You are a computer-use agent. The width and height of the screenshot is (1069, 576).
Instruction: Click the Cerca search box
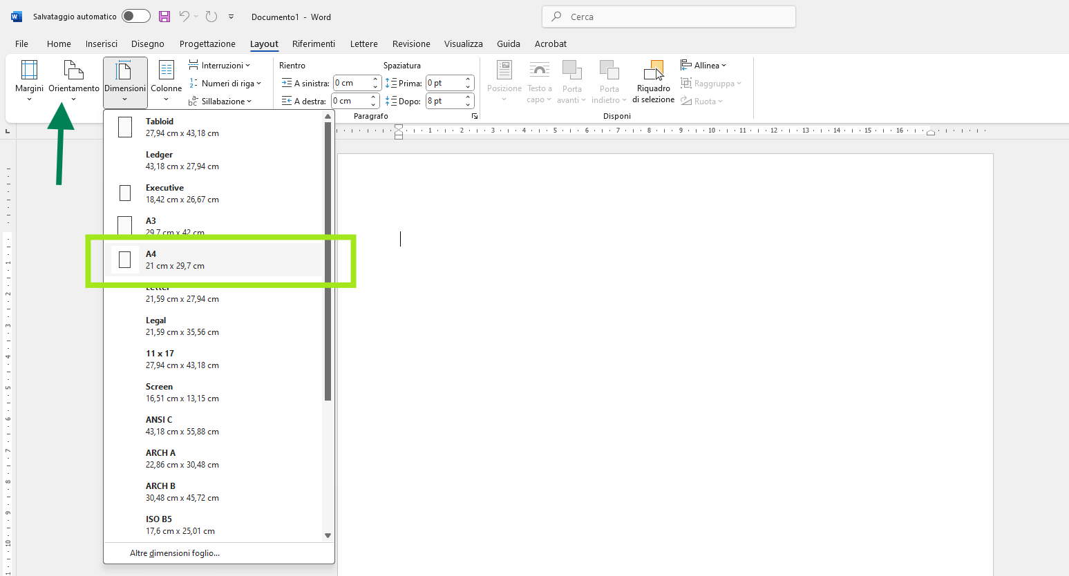(x=669, y=17)
